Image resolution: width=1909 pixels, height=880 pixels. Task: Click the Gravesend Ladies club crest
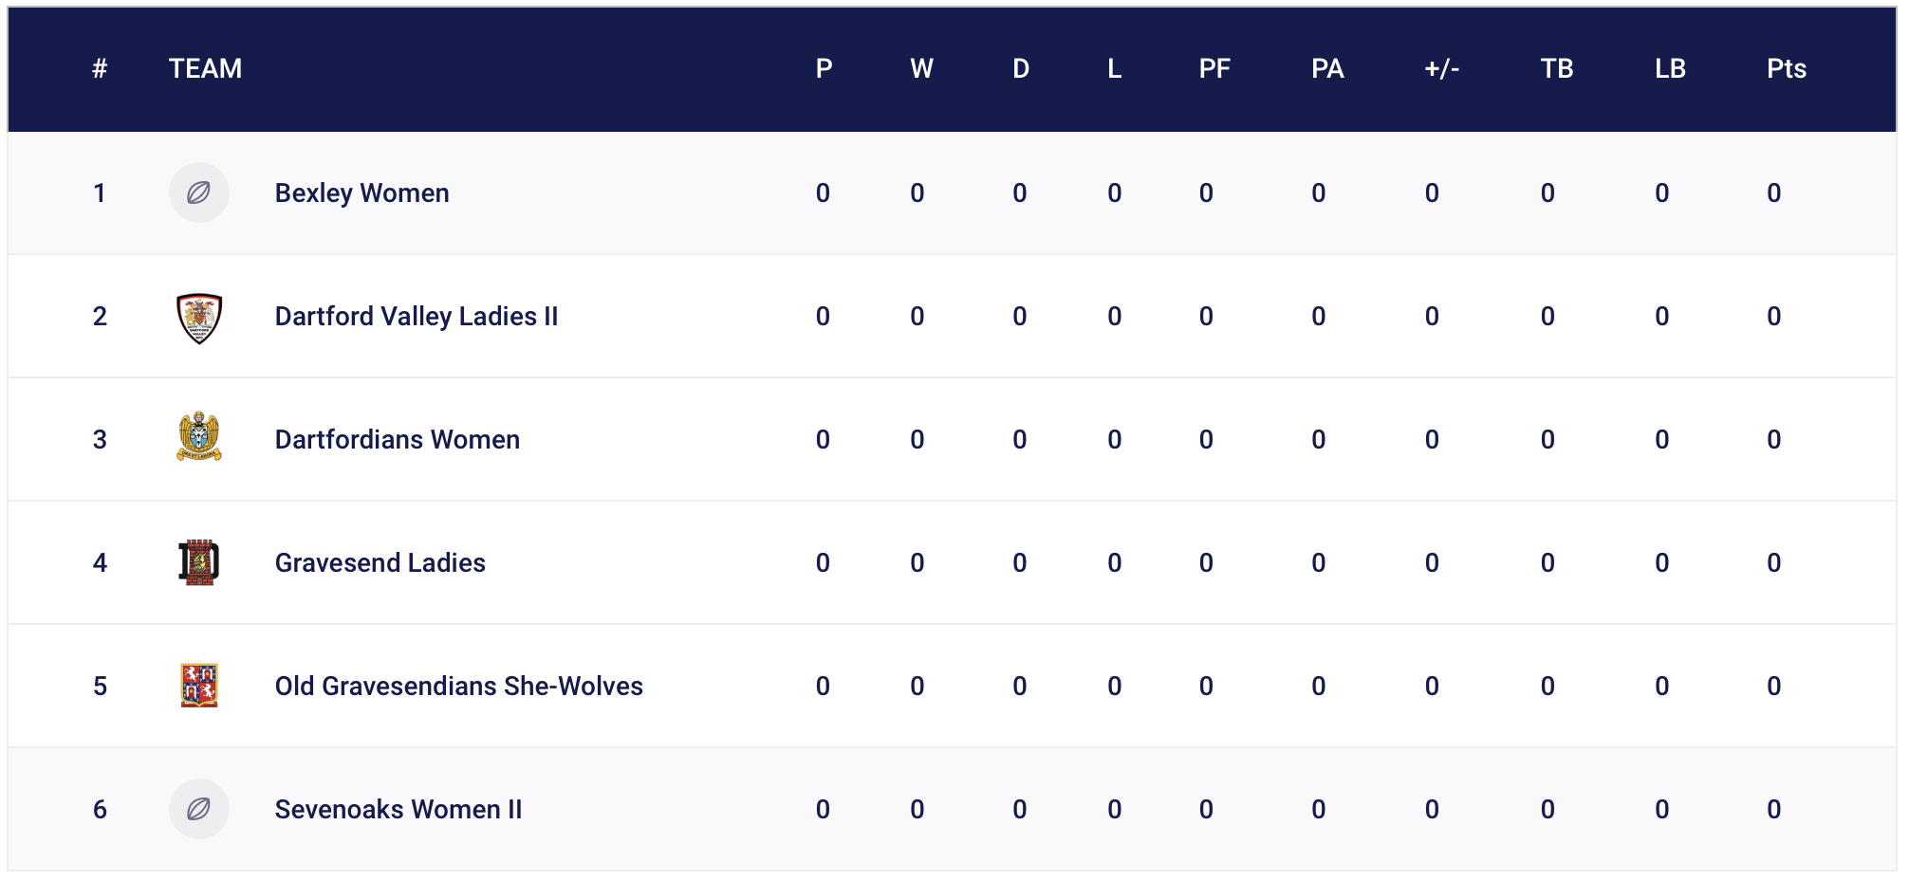pyautogui.click(x=199, y=562)
